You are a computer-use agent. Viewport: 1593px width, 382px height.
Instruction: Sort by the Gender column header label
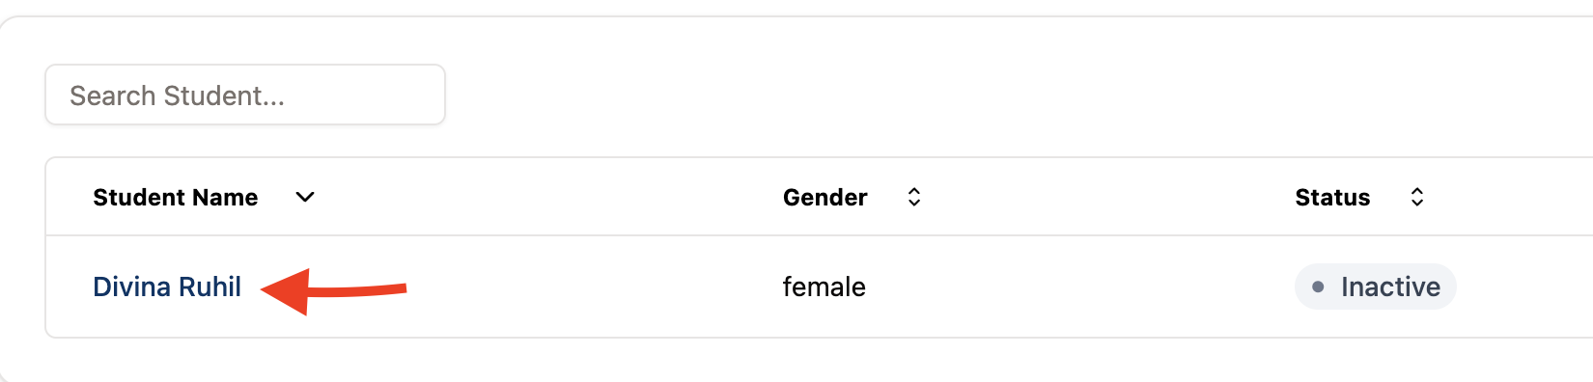[x=824, y=197]
